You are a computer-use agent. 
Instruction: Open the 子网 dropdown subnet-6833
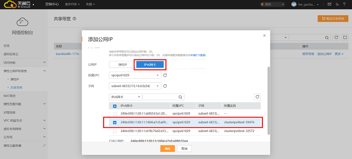pos(135,86)
